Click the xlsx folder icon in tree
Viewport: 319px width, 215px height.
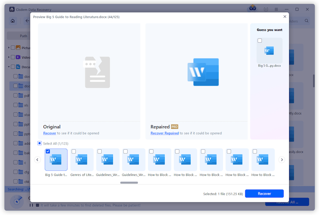(21, 114)
